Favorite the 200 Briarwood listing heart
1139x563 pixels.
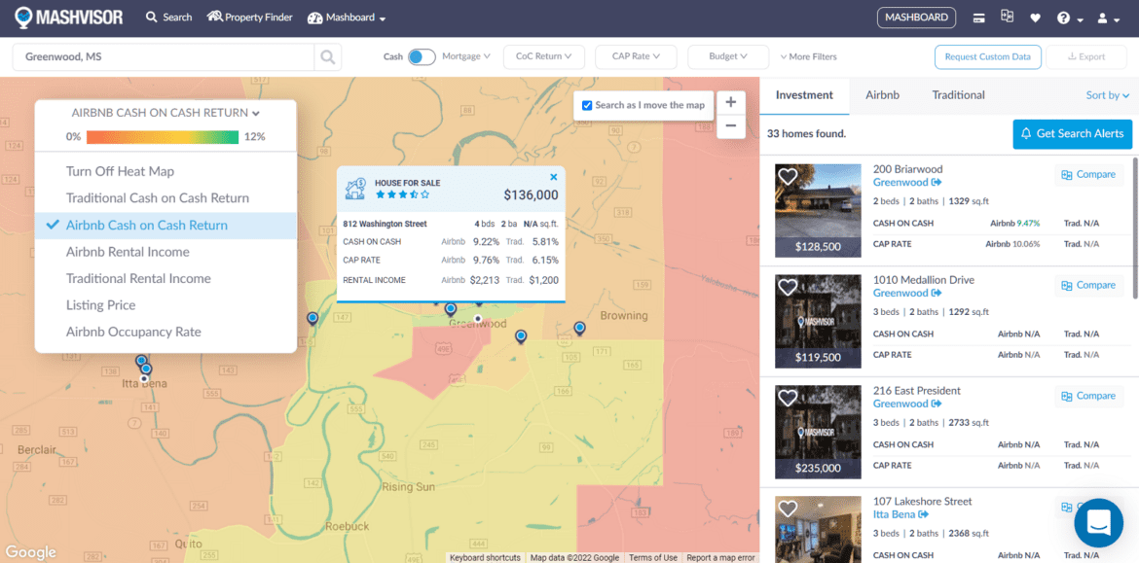tap(788, 177)
